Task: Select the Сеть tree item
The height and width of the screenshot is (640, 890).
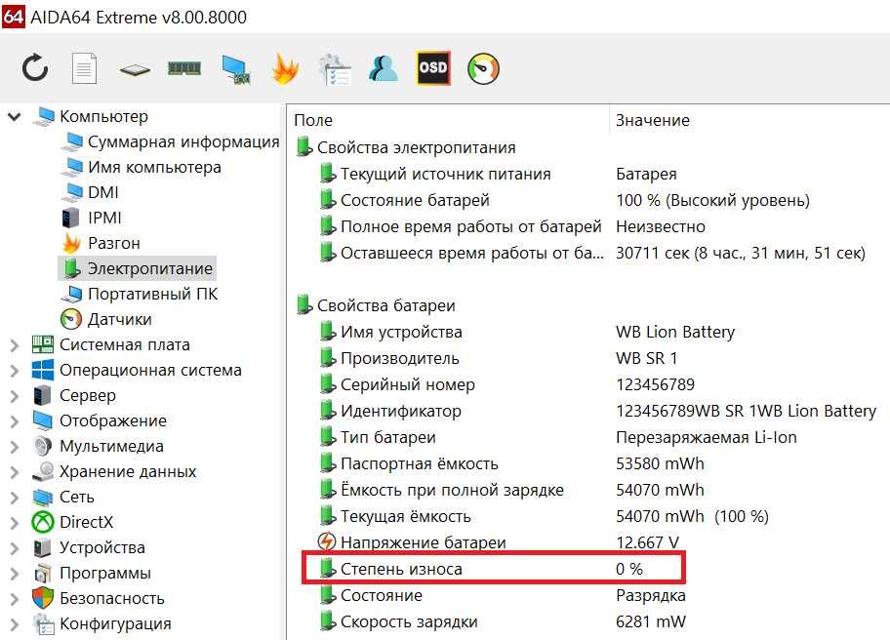Action: [x=63, y=497]
